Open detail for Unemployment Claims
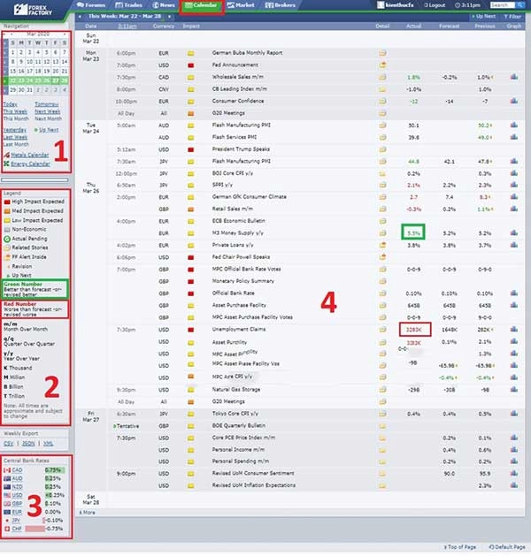This screenshot has height=556, width=531. [382, 330]
